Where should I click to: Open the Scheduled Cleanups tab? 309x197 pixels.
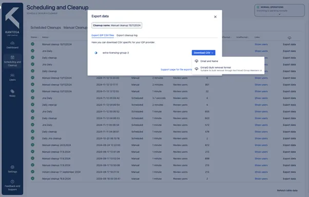point(46,28)
